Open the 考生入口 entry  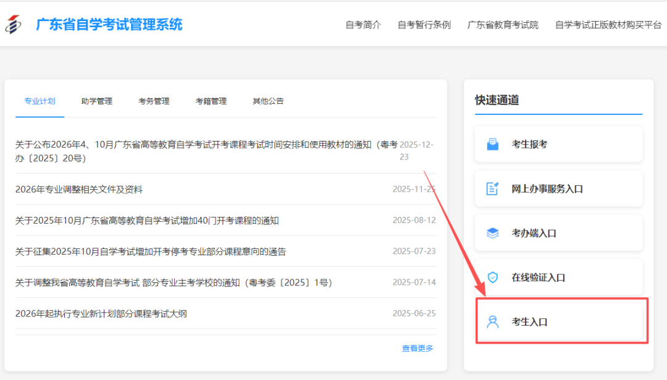click(x=558, y=322)
